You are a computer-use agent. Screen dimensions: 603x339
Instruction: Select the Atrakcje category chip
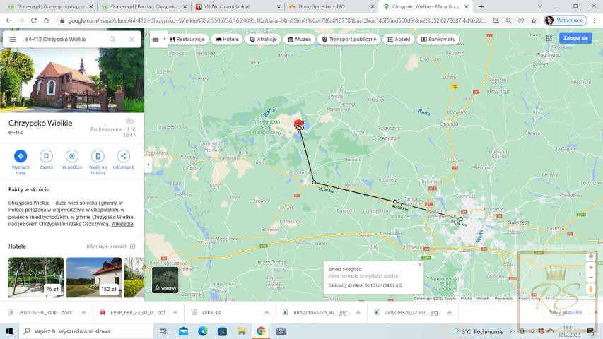pos(264,40)
